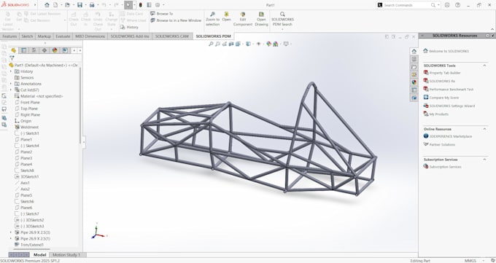This screenshot has width=496, height=263.
Task: Open SOLIDWORKS Rx tool
Action: [439, 82]
